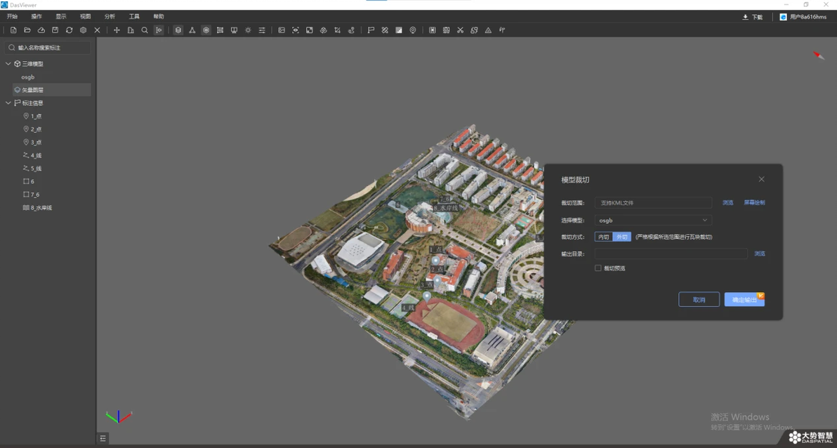Click the 屏幕绘制 link
The height and width of the screenshot is (448, 837).
(754, 203)
